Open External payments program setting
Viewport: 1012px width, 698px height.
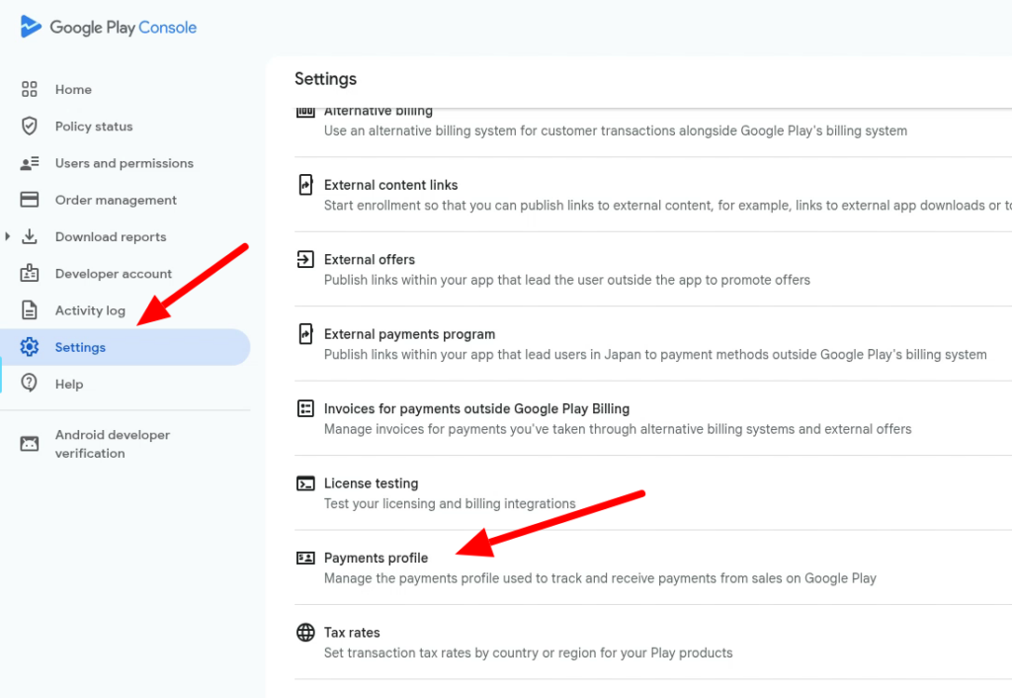(x=409, y=334)
